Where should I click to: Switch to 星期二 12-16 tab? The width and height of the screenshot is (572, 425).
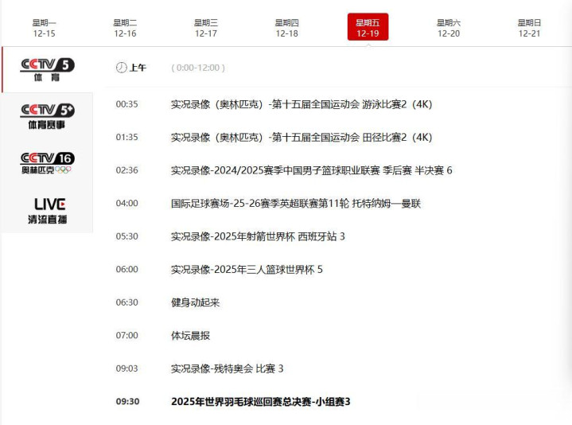(x=125, y=28)
